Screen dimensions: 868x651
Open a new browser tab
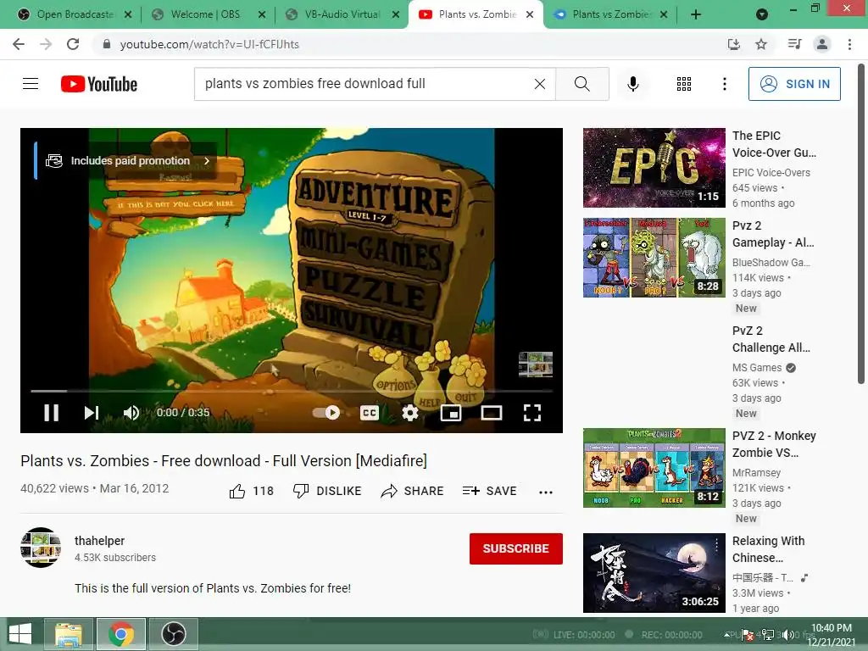[x=696, y=14]
